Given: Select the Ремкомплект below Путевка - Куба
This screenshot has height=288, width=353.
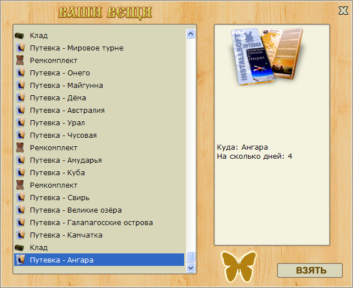Looking at the screenshot, I should [x=99, y=185].
